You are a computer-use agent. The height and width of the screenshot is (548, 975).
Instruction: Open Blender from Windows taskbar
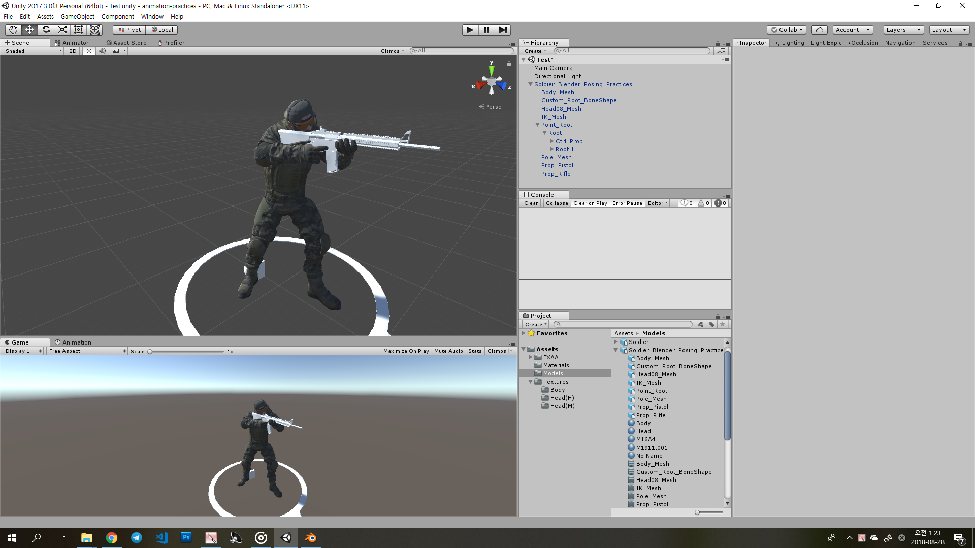[310, 538]
